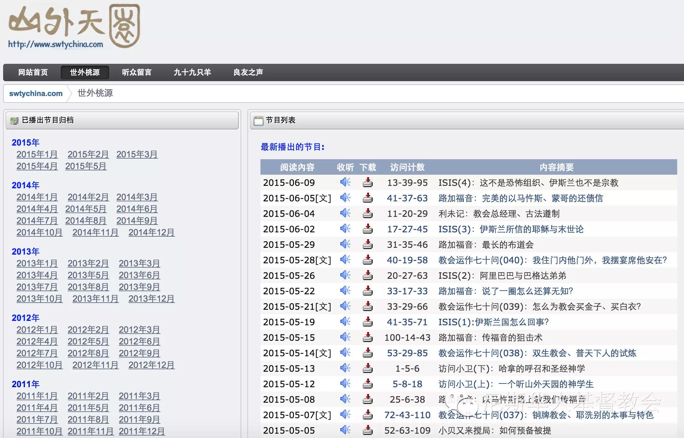Play audio for 2015-06-09 program
This screenshot has height=438, width=684.
point(345,182)
